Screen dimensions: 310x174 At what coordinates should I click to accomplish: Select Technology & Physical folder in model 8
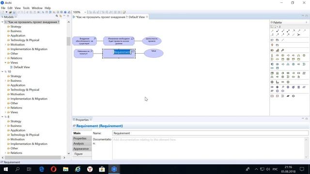pyautogui.click(x=25, y=135)
